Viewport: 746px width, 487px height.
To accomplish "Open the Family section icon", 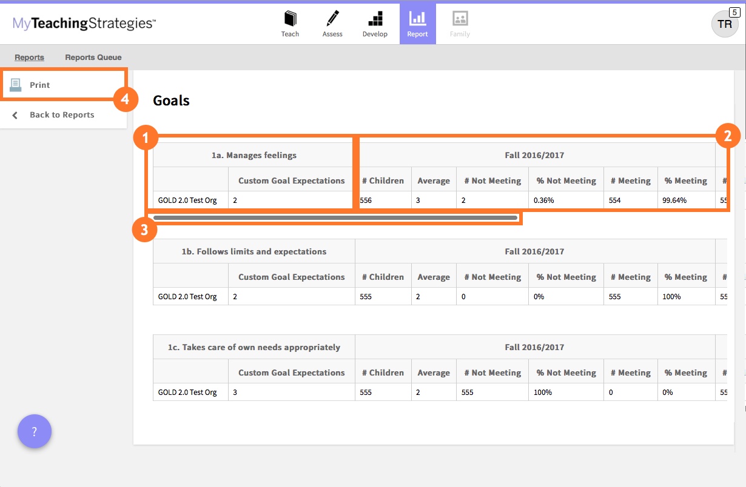I will (459, 22).
